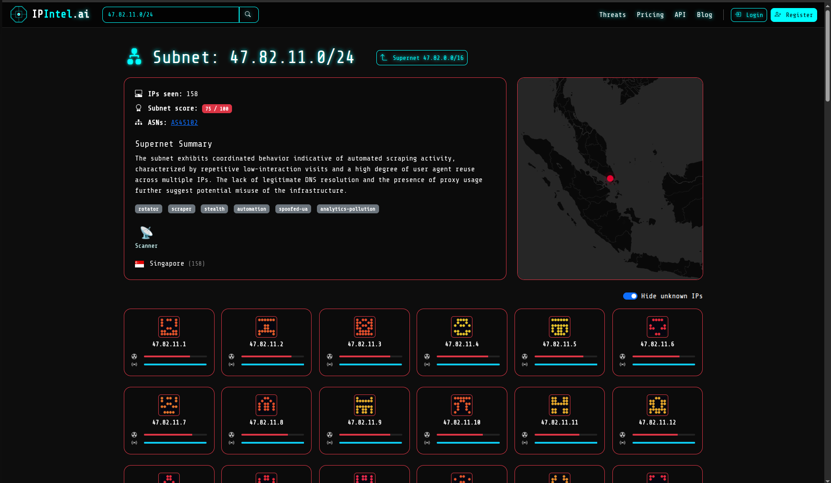Click the IPIntel.ai hexagonal logo icon
831x483 pixels.
click(x=19, y=14)
